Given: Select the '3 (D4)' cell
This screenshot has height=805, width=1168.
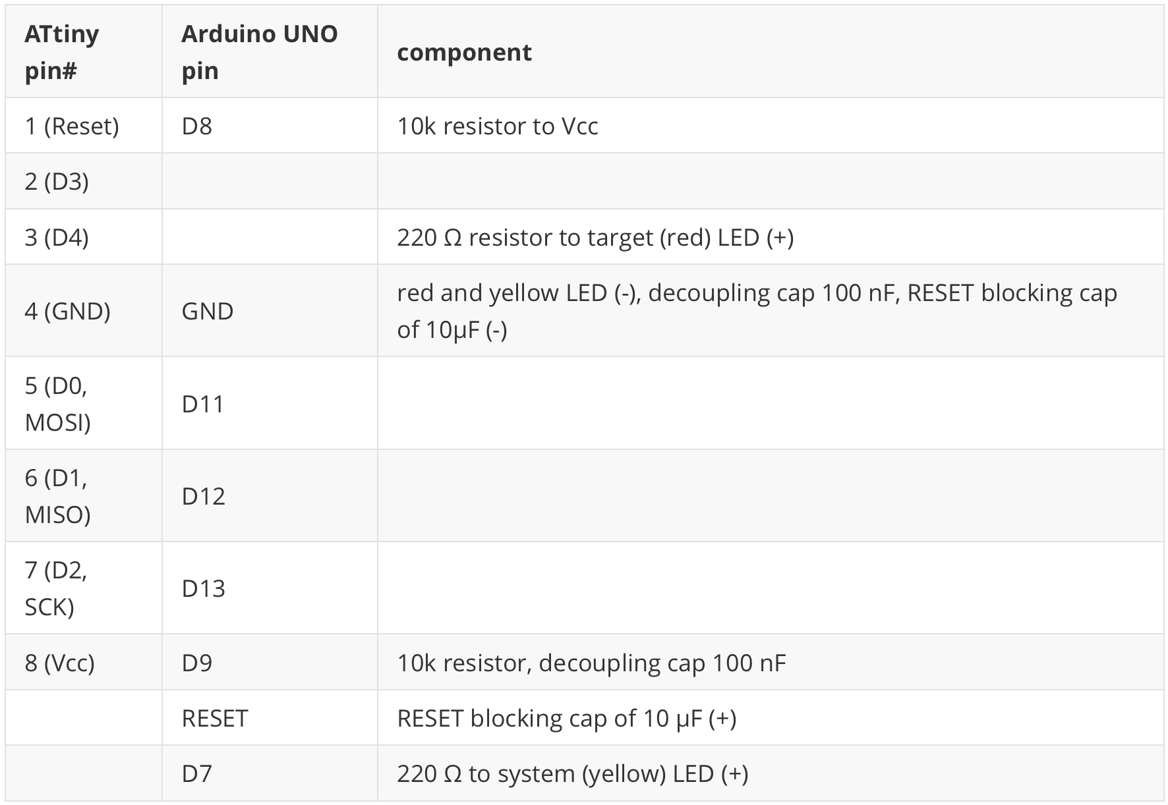Looking at the screenshot, I should coord(57,237).
